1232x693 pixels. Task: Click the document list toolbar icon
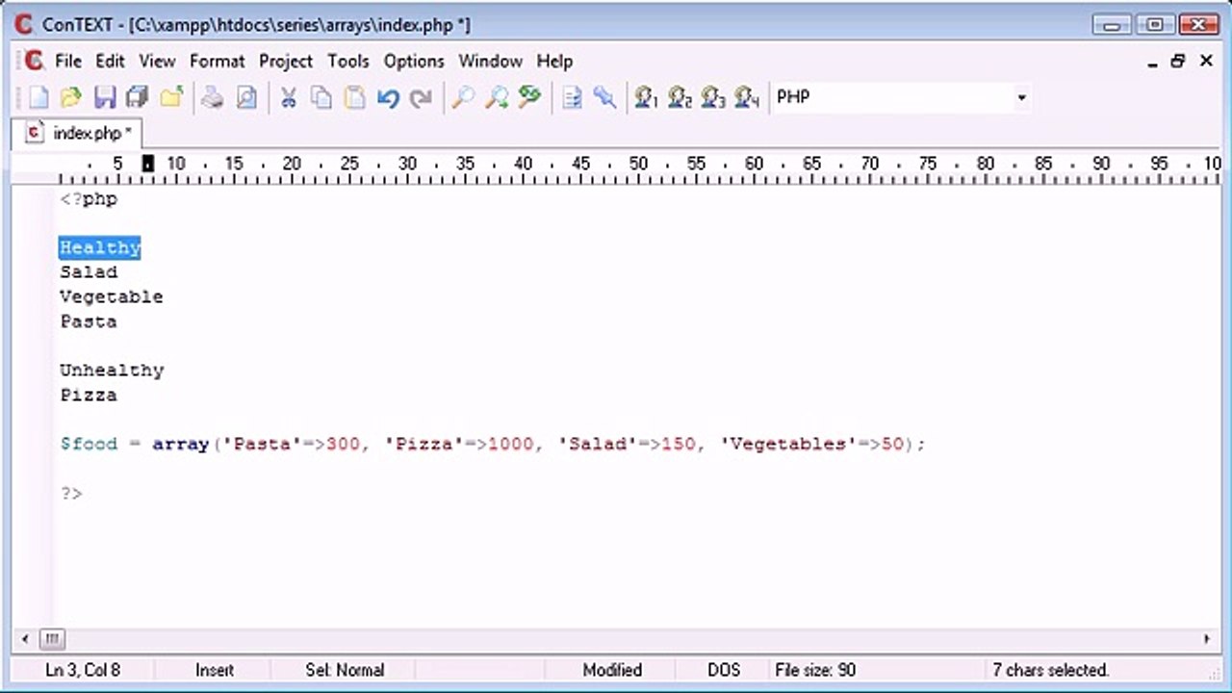click(572, 97)
